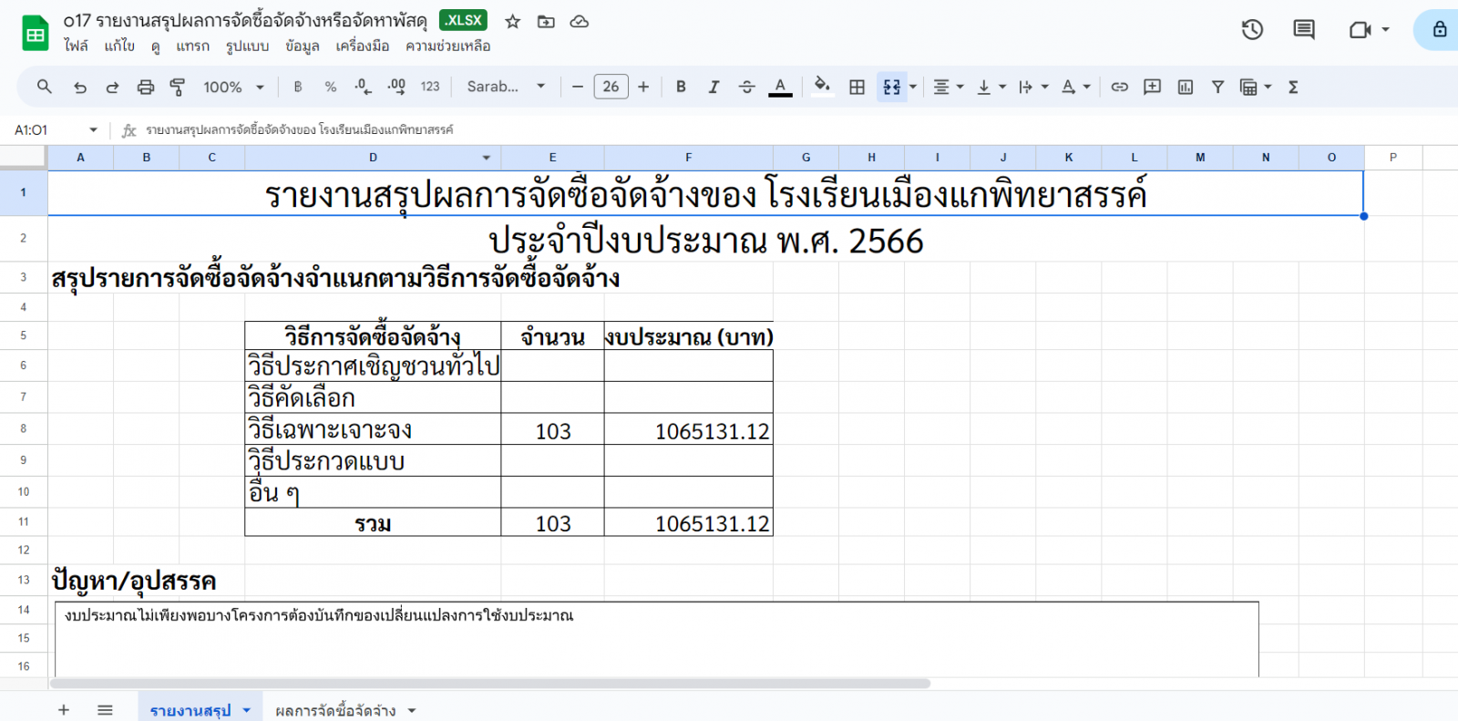
Task: Open the search menus magnifier
Action: (x=45, y=87)
